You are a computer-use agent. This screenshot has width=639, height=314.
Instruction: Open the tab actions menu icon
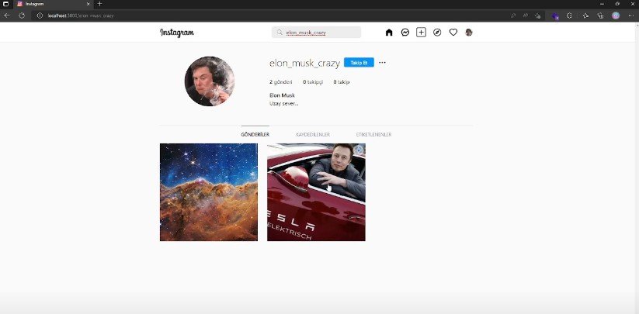[5, 4]
